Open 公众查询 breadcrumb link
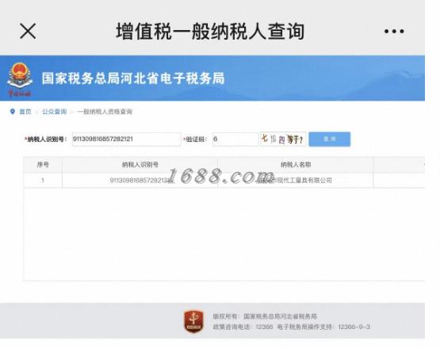The height and width of the screenshot is (348, 440). pyautogui.click(x=55, y=112)
